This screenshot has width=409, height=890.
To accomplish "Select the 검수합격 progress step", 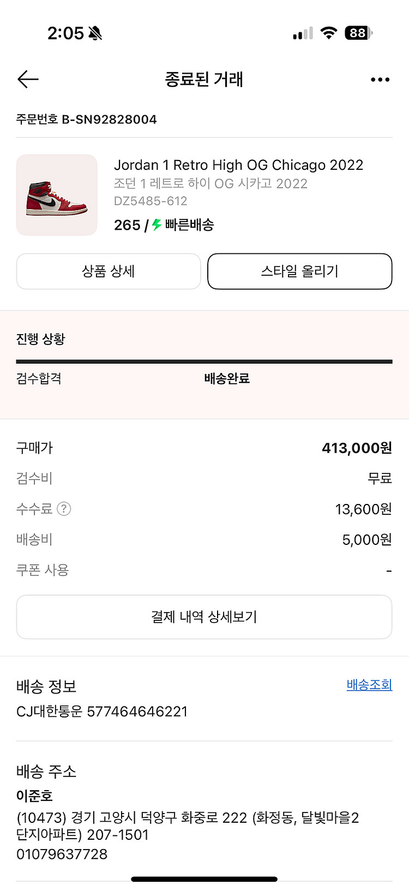I will click(x=39, y=378).
